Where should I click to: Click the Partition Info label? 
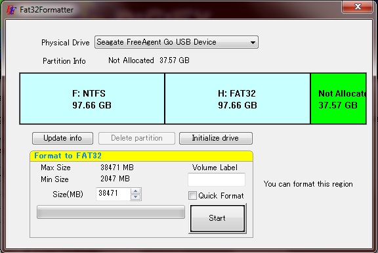(64, 61)
